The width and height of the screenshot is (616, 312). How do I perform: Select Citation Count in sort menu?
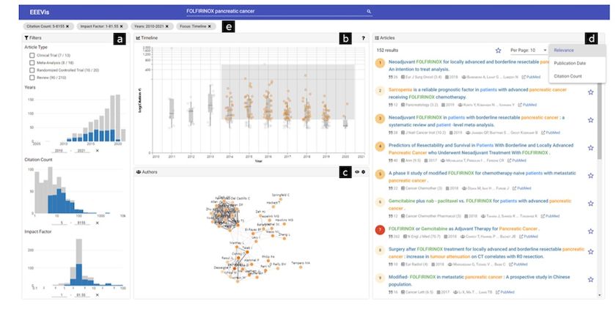567,75
